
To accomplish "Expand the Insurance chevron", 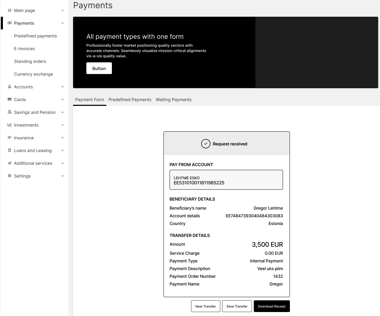I will [62, 138].
